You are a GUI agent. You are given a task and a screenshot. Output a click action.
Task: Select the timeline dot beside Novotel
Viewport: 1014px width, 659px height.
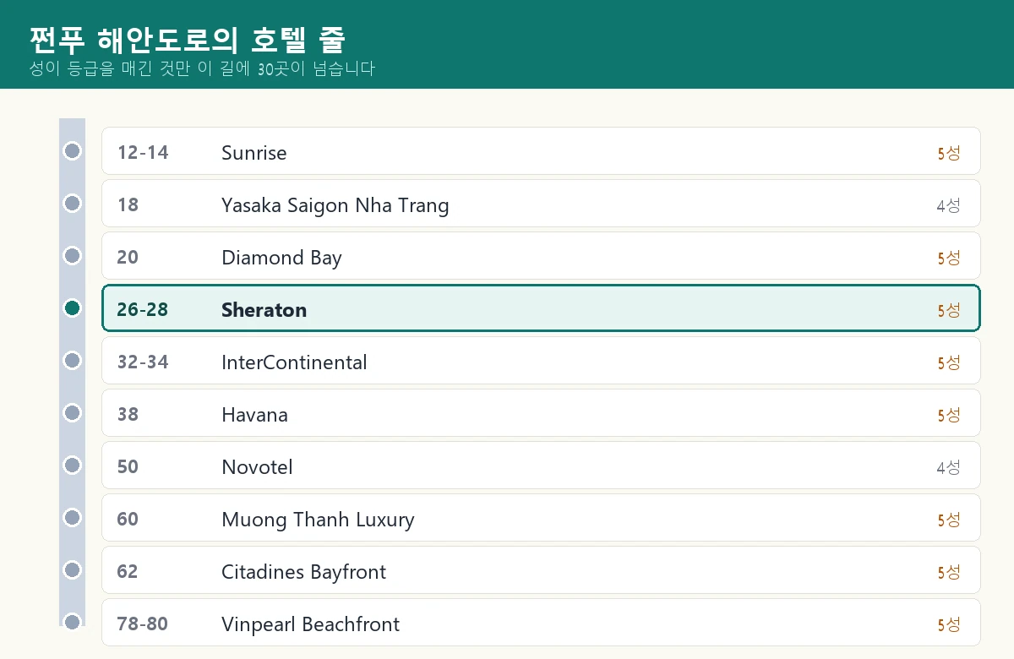click(x=73, y=466)
